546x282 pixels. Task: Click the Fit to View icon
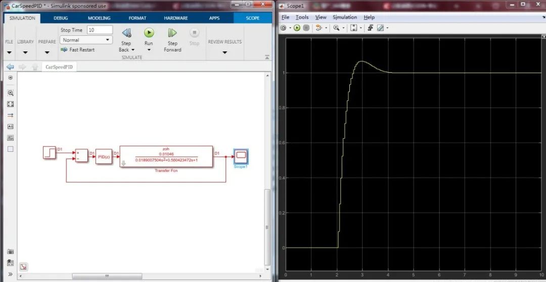(x=11, y=104)
